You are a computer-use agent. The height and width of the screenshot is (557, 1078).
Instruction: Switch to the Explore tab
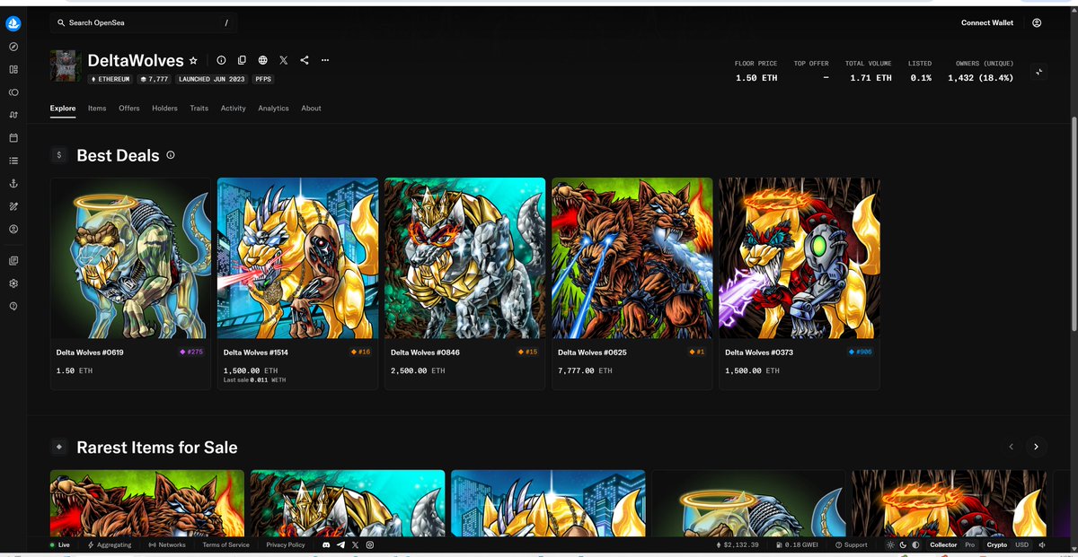pyautogui.click(x=63, y=109)
